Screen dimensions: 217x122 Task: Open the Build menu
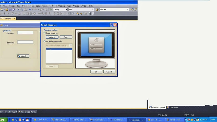[x=18, y=6]
